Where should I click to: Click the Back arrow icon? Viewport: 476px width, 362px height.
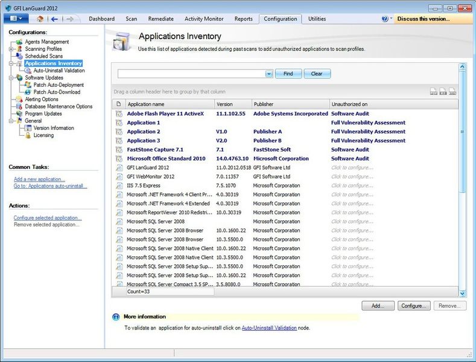pyautogui.click(x=54, y=19)
